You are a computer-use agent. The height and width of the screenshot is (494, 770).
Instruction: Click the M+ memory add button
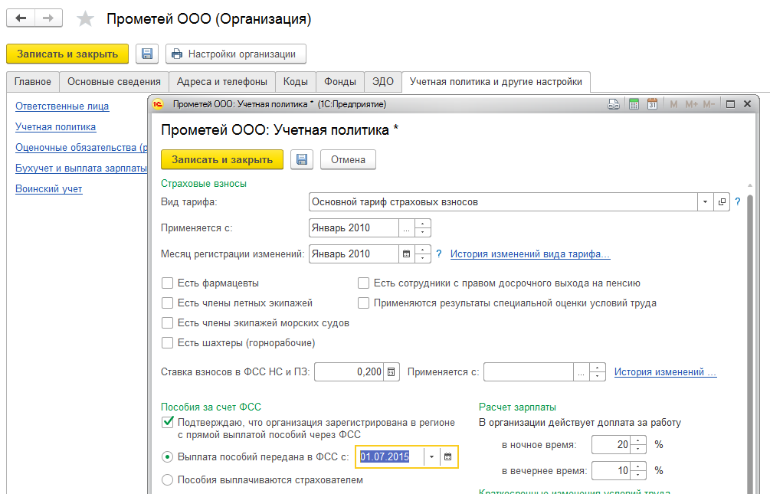pos(691,104)
